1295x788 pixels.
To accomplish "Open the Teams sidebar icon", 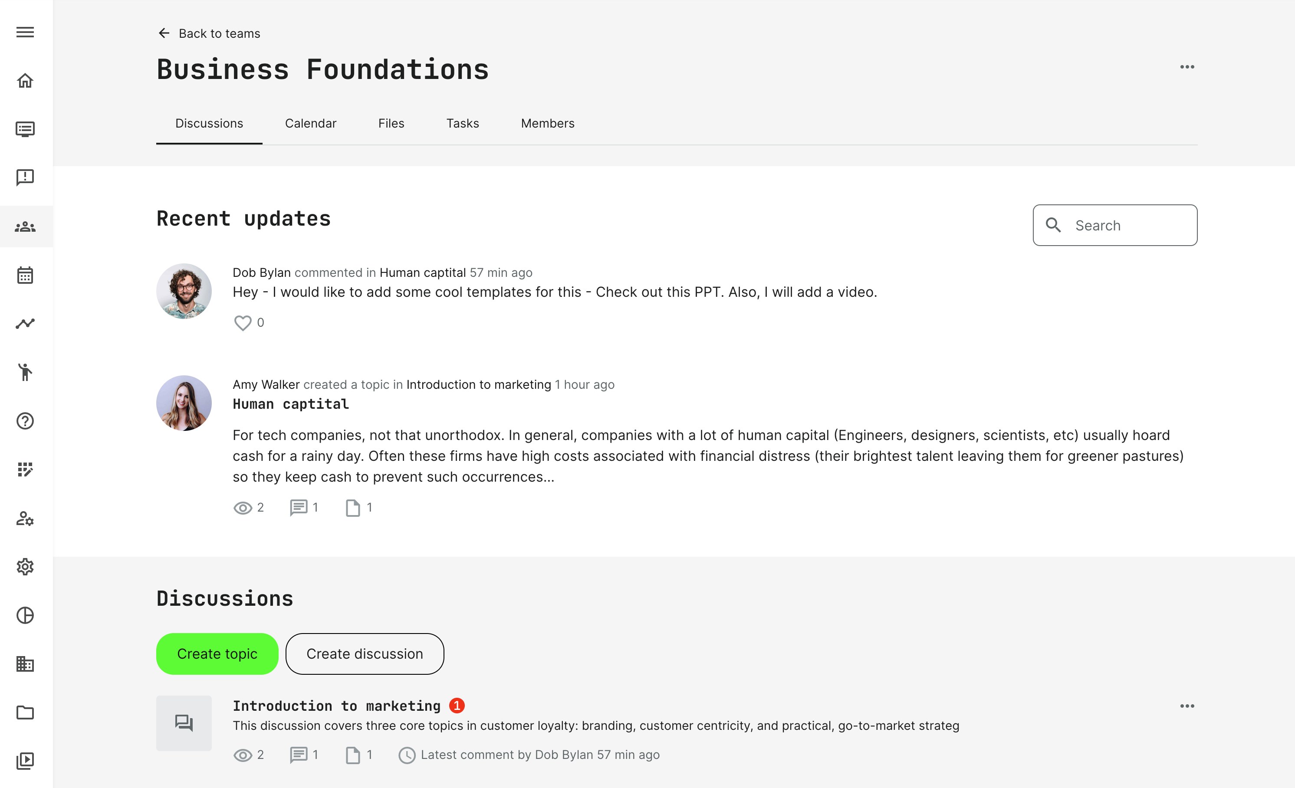I will 25,227.
